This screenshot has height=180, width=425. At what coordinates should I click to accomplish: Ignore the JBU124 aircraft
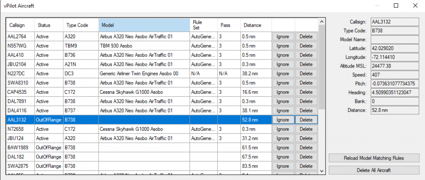283,138
